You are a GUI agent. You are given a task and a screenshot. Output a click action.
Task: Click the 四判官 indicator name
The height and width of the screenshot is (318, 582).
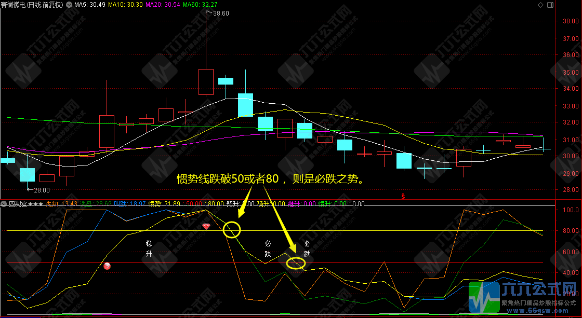click(x=18, y=203)
